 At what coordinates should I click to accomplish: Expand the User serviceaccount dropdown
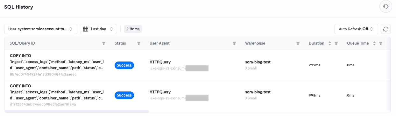click(x=41, y=29)
